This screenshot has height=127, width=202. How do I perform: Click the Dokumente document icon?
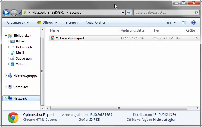12,47
